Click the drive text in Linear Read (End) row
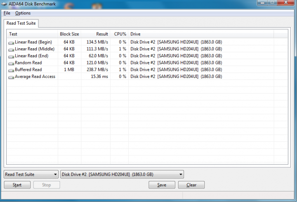 (x=176, y=56)
